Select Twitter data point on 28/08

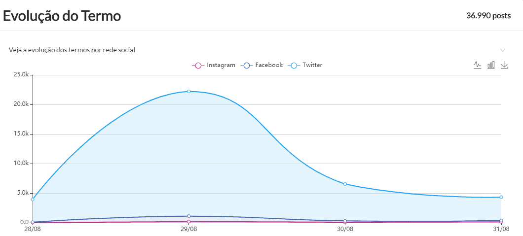pos(33,199)
